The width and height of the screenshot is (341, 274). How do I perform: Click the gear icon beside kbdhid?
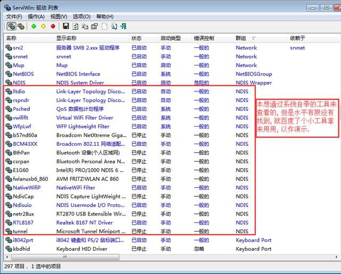[9, 248]
